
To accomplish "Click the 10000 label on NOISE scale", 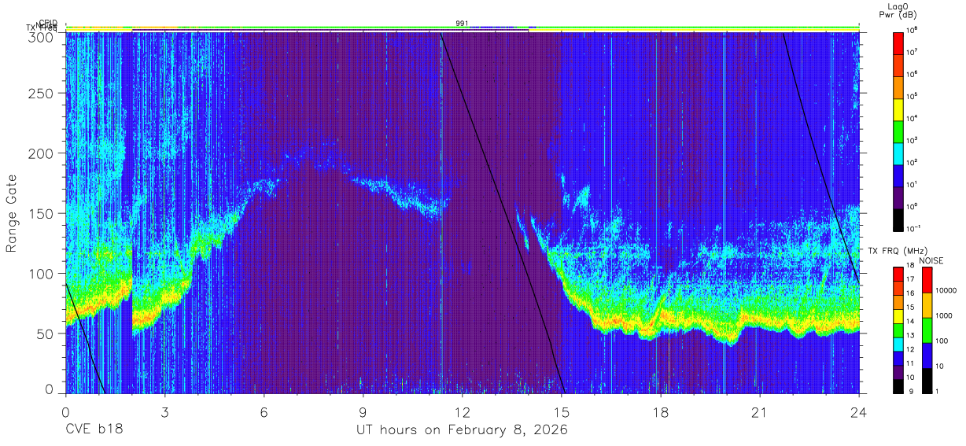I will tap(946, 291).
